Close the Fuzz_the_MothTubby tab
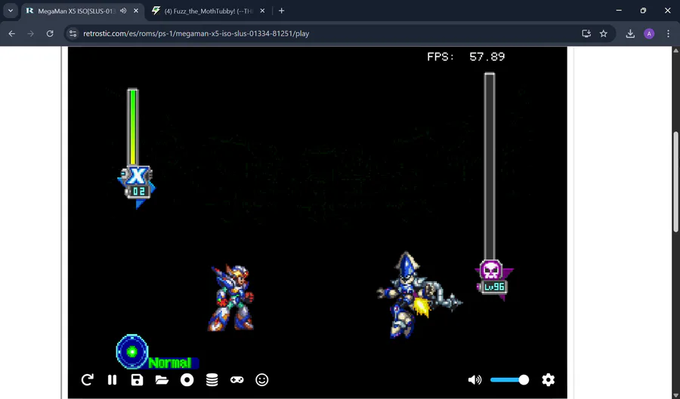Viewport: 680px width, 399px height. coord(262,11)
